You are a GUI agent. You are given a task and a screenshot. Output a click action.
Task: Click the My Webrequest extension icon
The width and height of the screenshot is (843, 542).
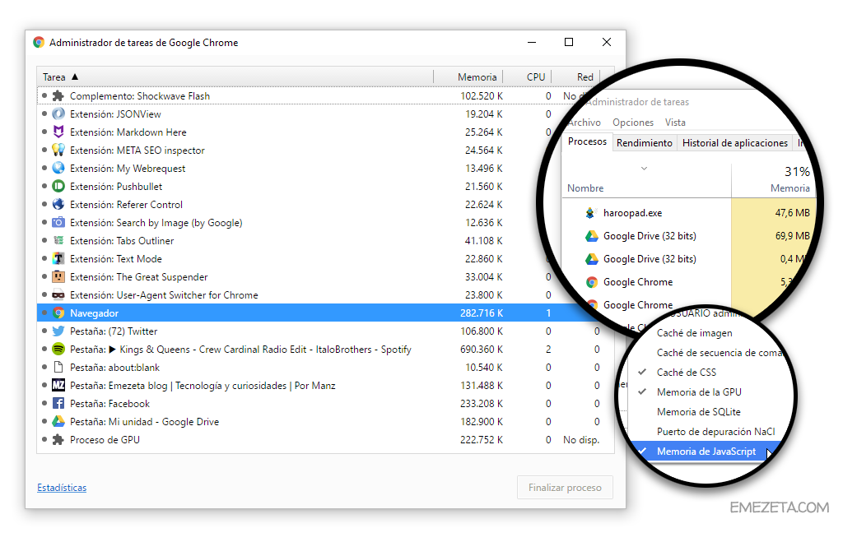point(58,168)
